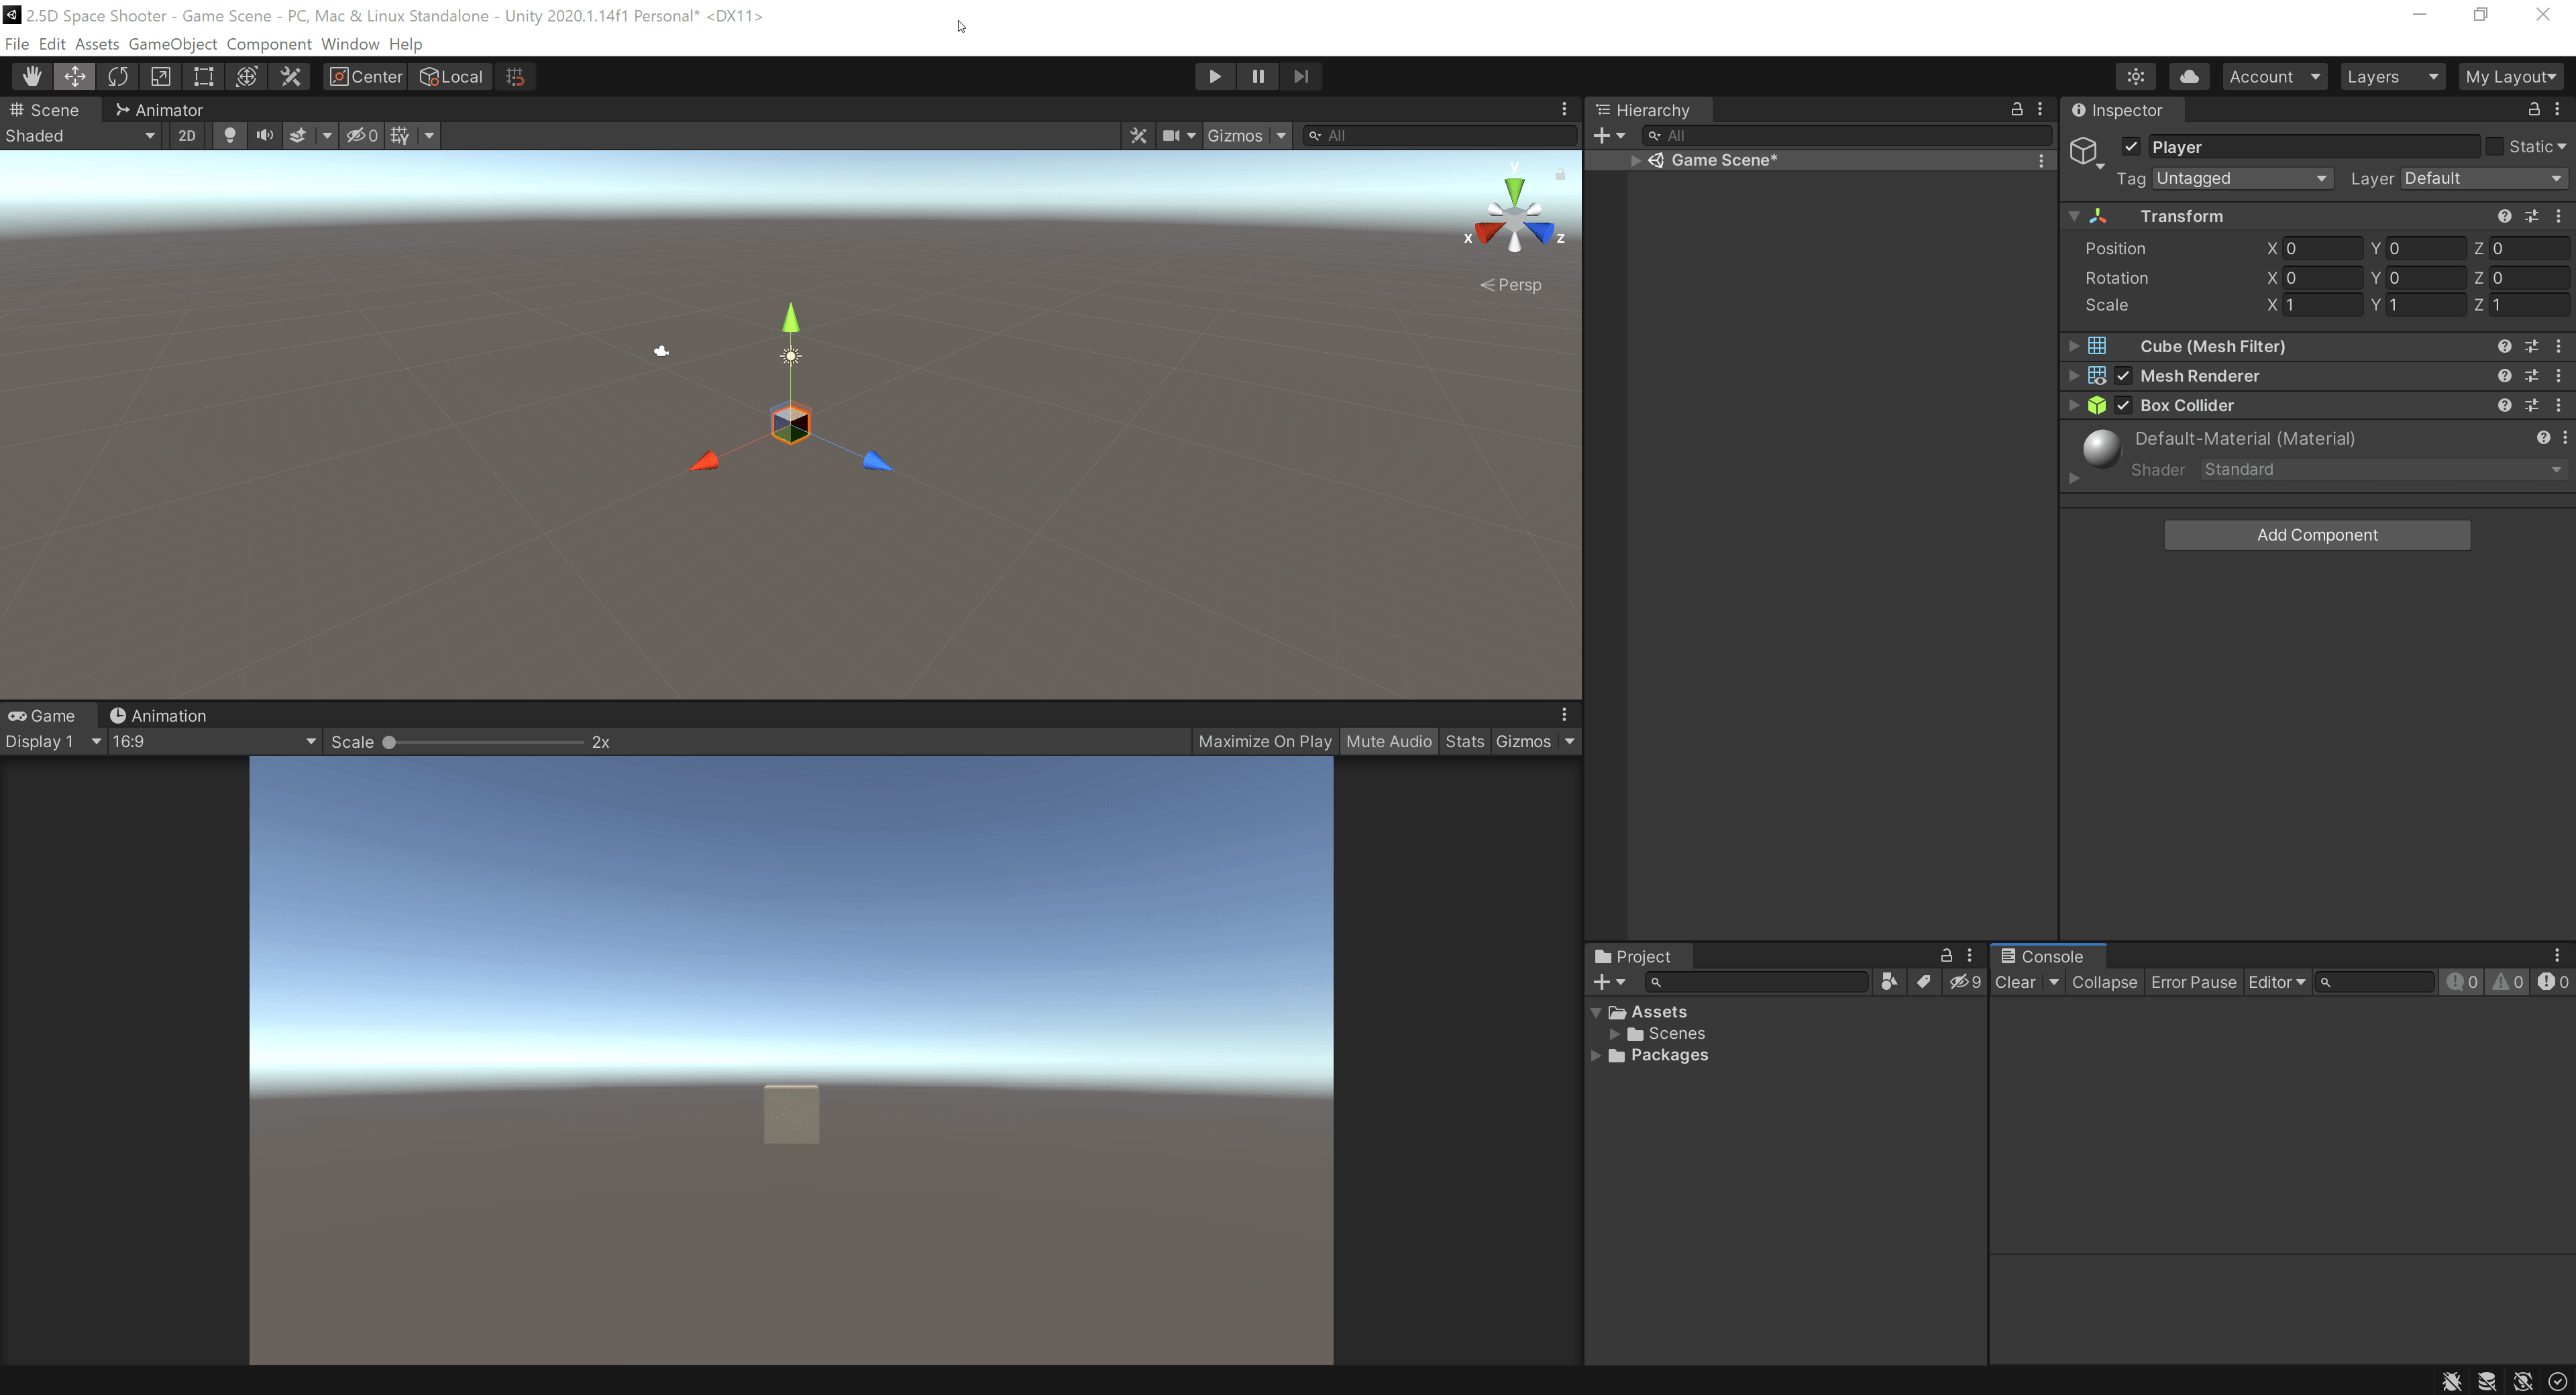Viewport: 2576px width, 1395px height.
Task: Disable the Box Collider checkbox
Action: (2123, 405)
